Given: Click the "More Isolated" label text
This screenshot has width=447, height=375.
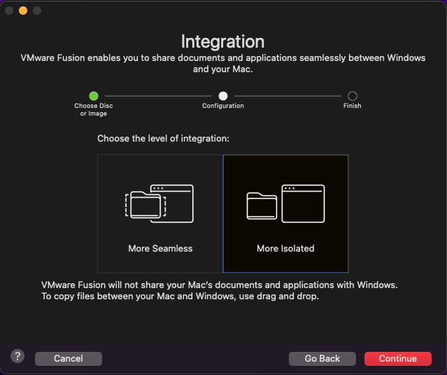Looking at the screenshot, I should (285, 248).
